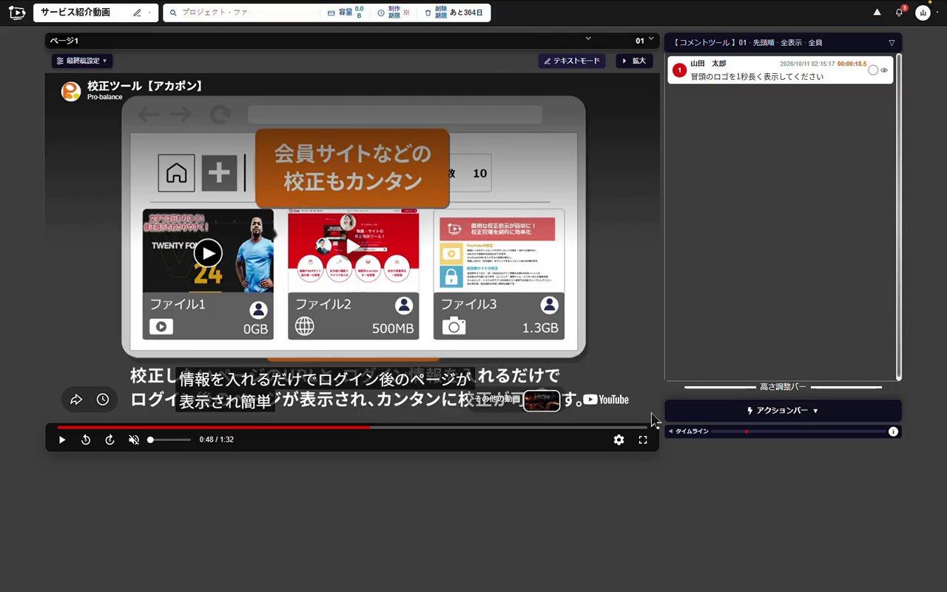Toggle the comment status circle for 山田 太郎
This screenshot has height=592, width=947.
click(873, 70)
